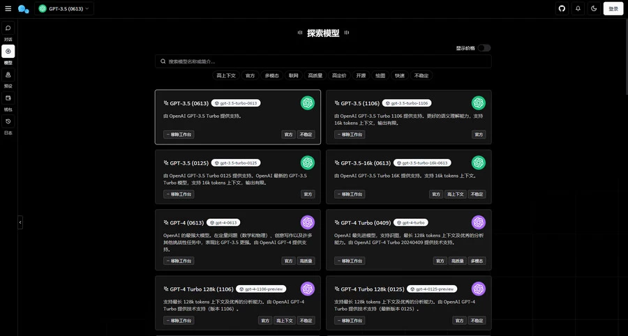Click the OpenAI icon in top model selector
The height and width of the screenshot is (336, 628).
[x=43, y=8]
